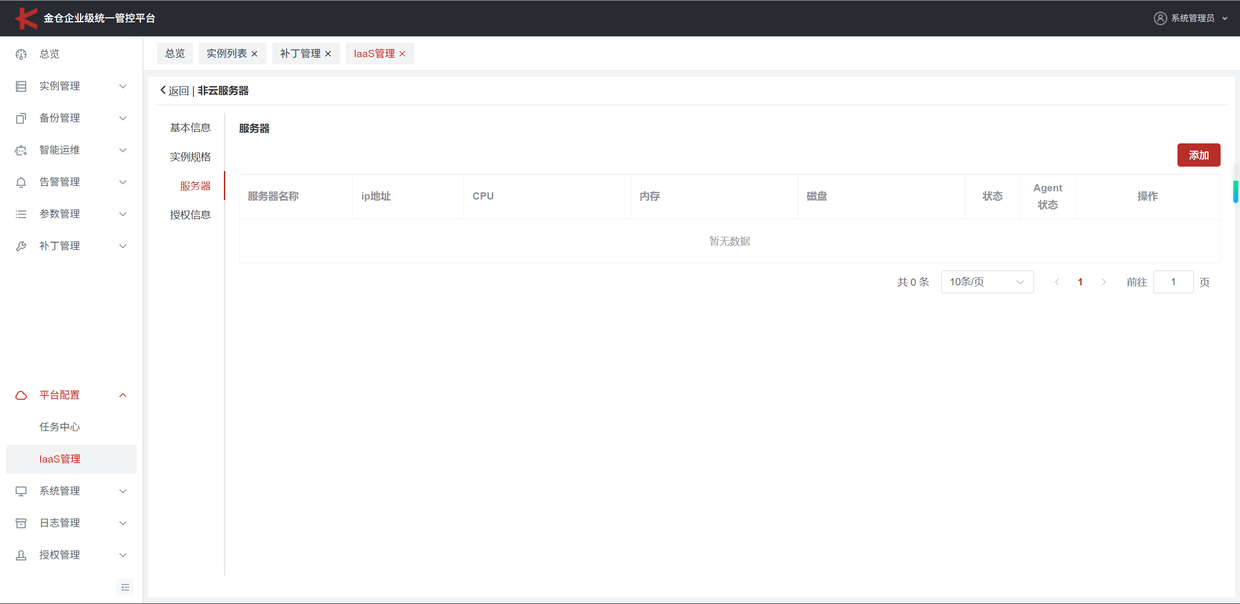
Task: Switch to the 实例列表 tab
Action: pos(226,53)
